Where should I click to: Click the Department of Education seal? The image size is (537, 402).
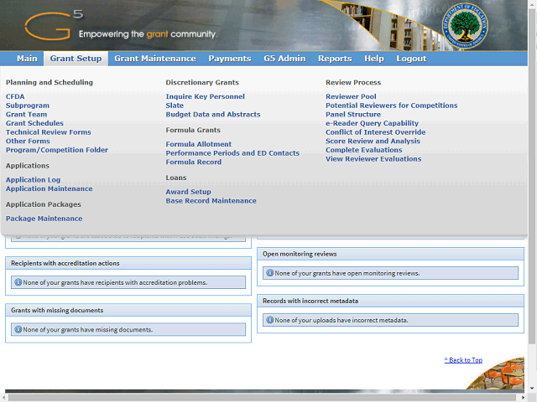click(x=465, y=26)
